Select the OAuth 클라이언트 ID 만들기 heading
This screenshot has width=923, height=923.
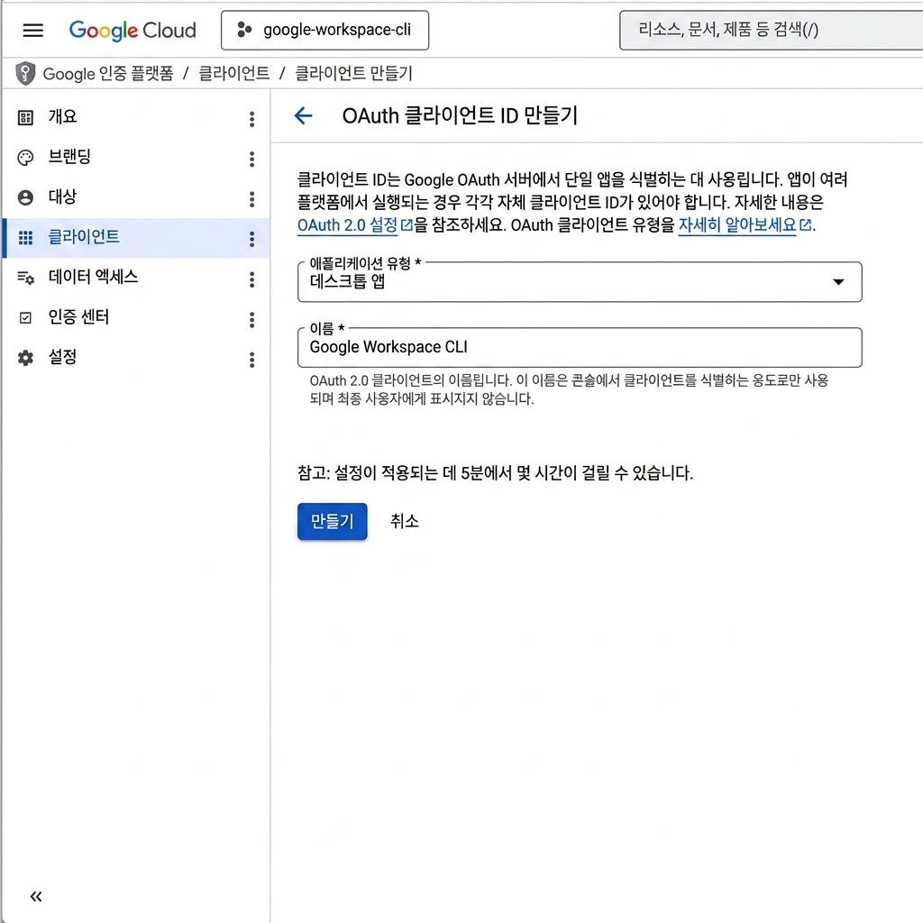(x=460, y=115)
